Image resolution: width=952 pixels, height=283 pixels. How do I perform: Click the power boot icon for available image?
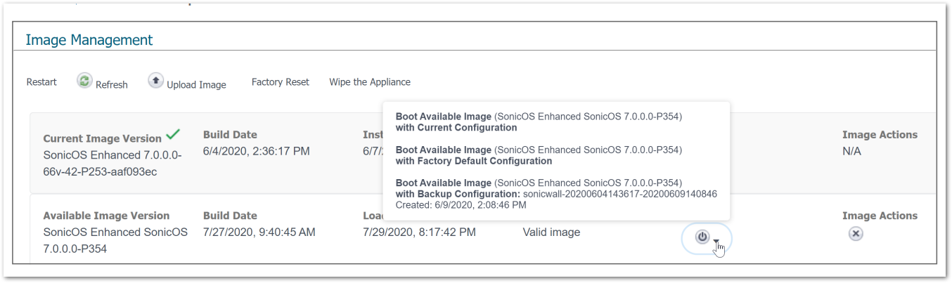[702, 237]
